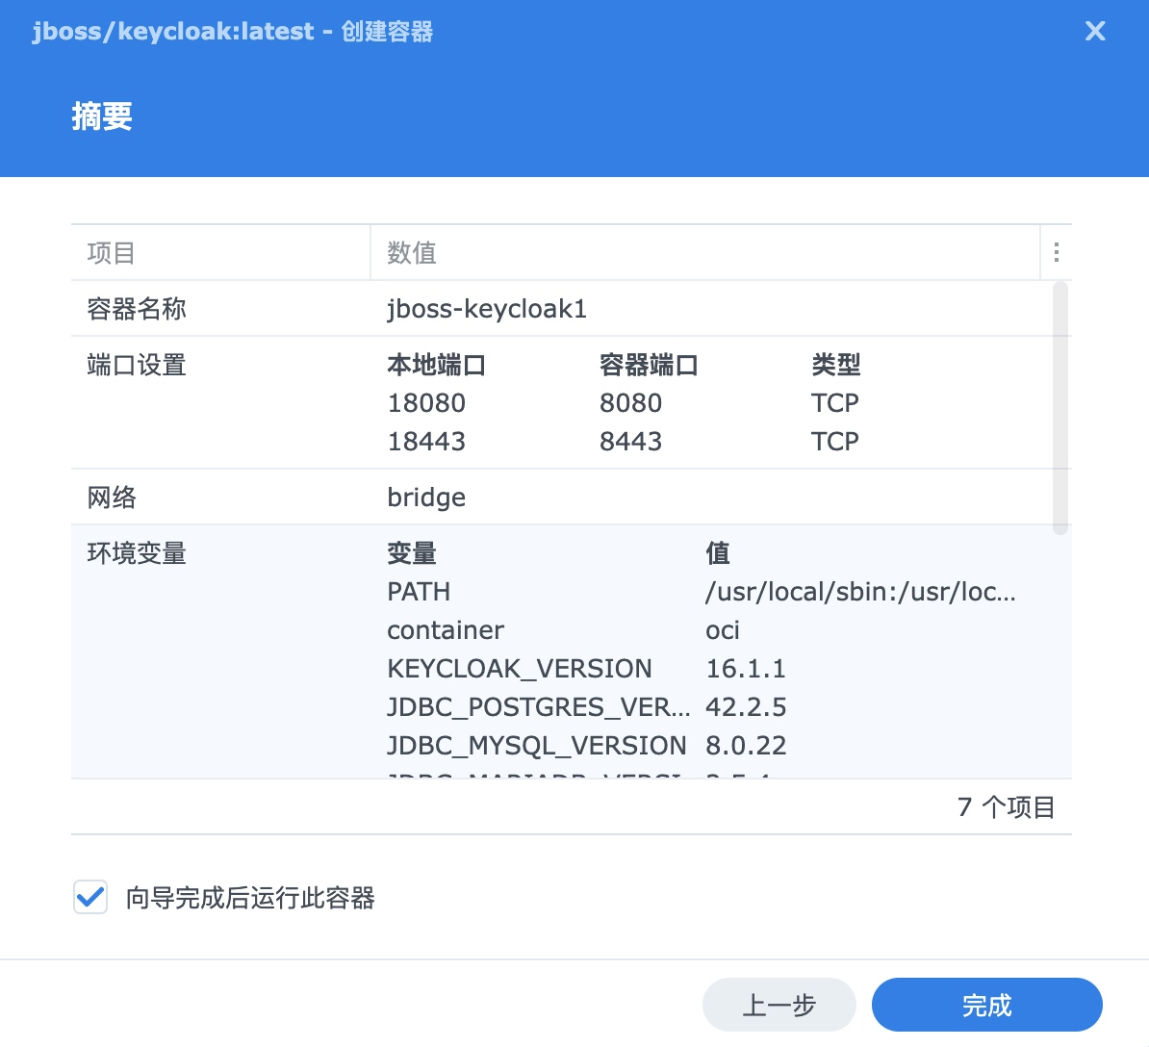The image size is (1149, 1047).
Task: Select the 端口设置 row label
Action: [137, 364]
